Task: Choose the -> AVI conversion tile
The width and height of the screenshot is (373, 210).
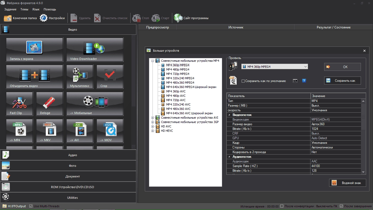Action: click(x=80, y=131)
